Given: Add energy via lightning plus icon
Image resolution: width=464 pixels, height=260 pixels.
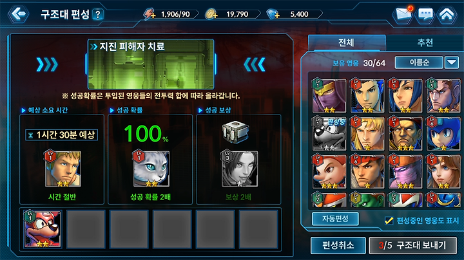Looking at the screenshot, I should coord(150,14).
